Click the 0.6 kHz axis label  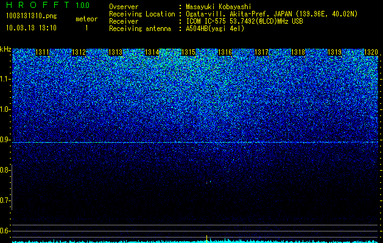5,231
